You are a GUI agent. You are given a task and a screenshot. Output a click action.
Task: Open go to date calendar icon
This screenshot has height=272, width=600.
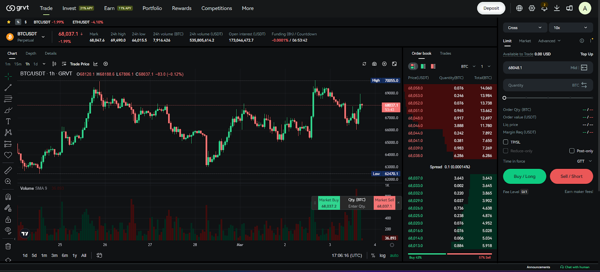(99, 255)
